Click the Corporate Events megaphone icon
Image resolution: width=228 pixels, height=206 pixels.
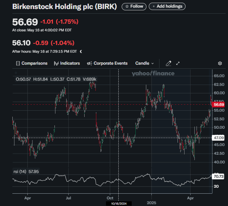(x=89, y=63)
